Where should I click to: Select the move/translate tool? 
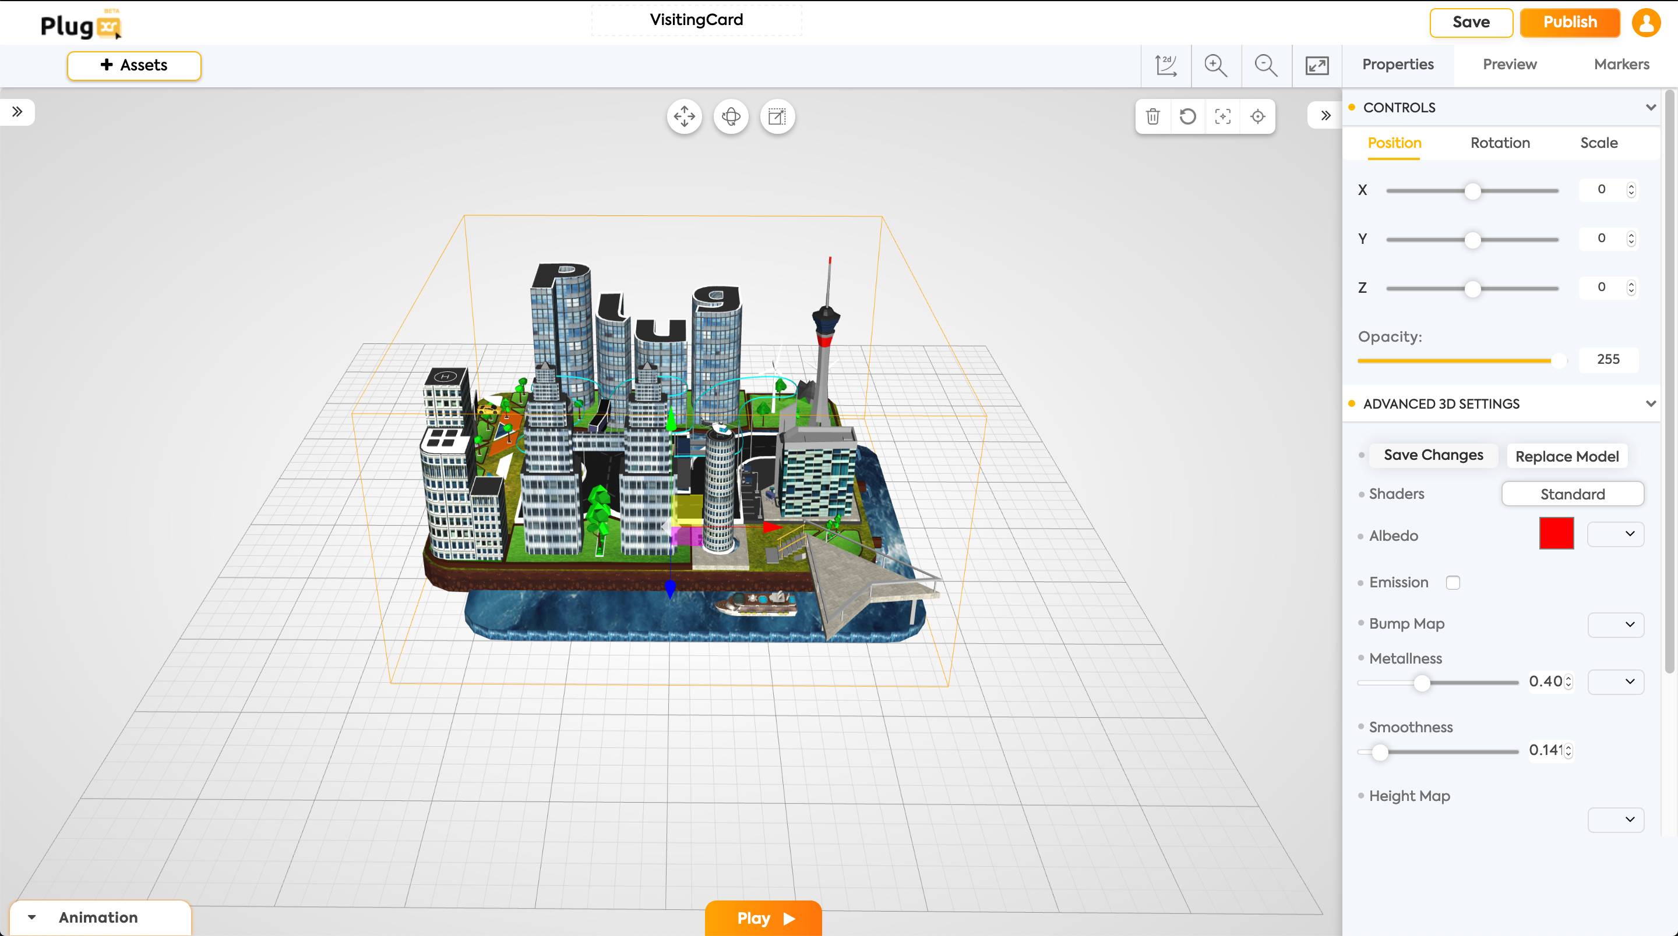[x=683, y=115]
